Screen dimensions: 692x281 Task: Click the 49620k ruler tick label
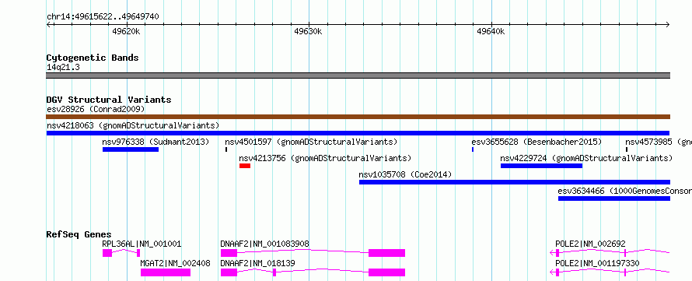(127, 31)
